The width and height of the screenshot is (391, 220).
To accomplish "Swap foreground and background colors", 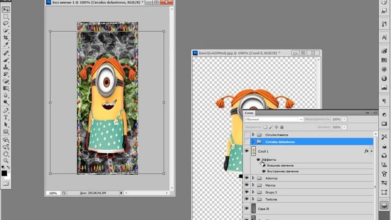I will pos(8,167).
